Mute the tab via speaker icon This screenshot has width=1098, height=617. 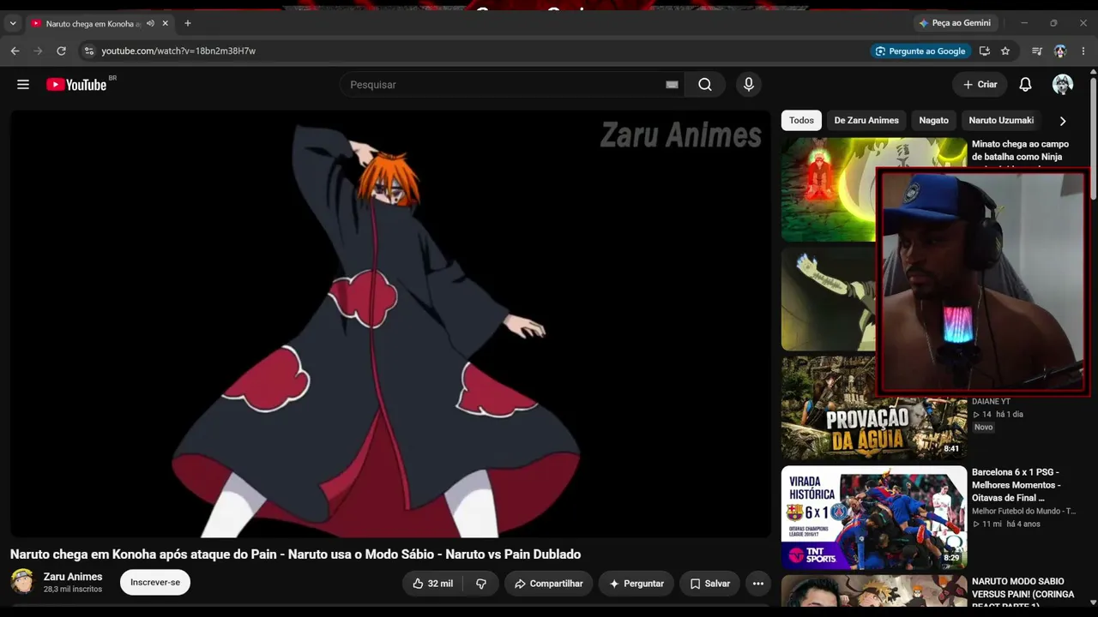click(151, 23)
